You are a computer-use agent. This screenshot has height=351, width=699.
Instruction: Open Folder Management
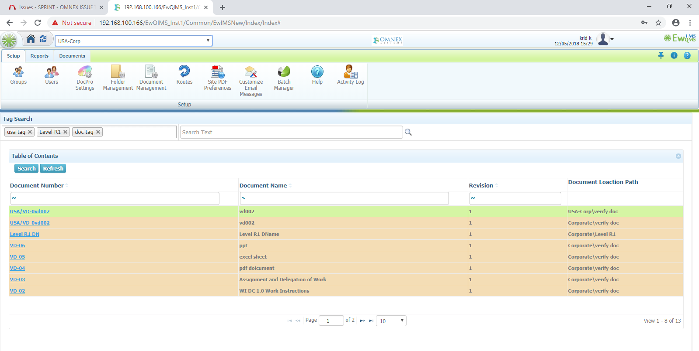coord(118,78)
